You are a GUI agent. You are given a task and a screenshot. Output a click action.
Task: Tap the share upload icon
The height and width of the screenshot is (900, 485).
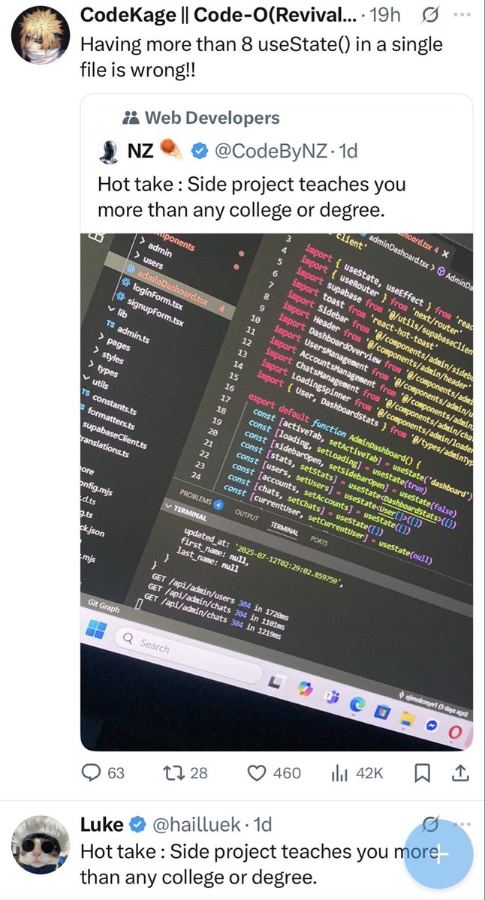[459, 773]
